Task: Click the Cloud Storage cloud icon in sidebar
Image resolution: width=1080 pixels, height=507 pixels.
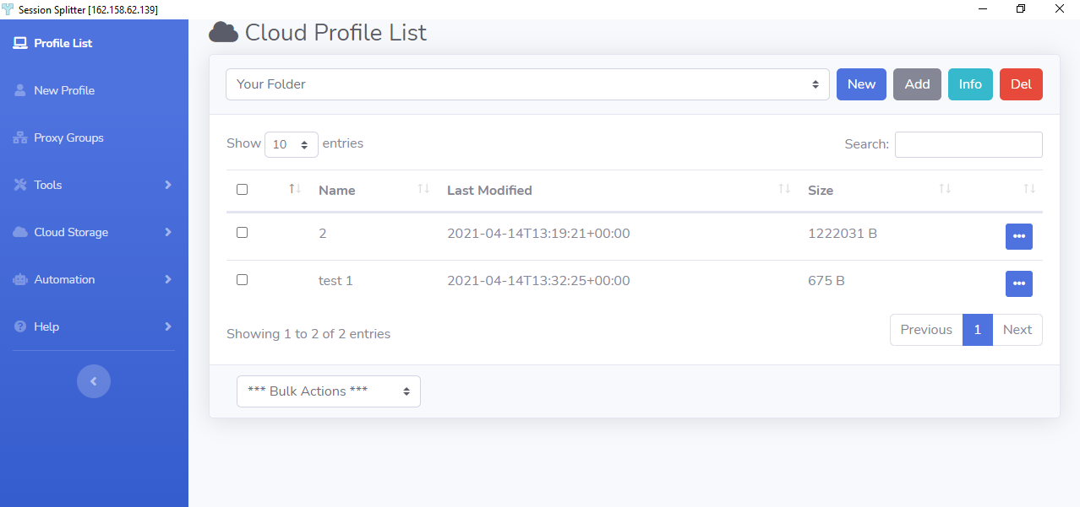Action: coord(20,232)
